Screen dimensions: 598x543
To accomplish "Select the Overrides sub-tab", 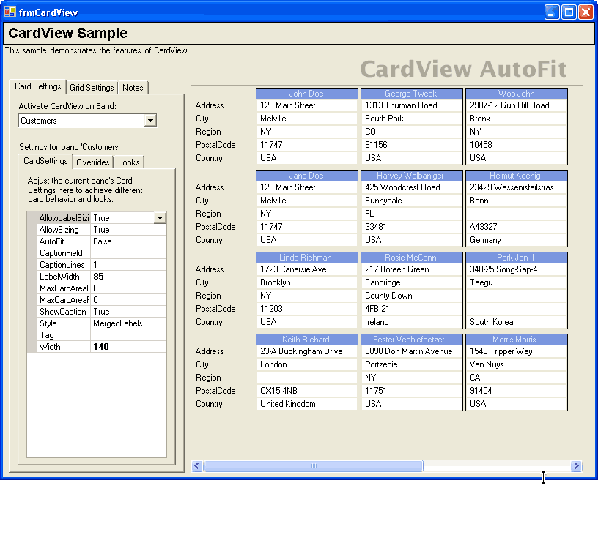I will pos(93,162).
